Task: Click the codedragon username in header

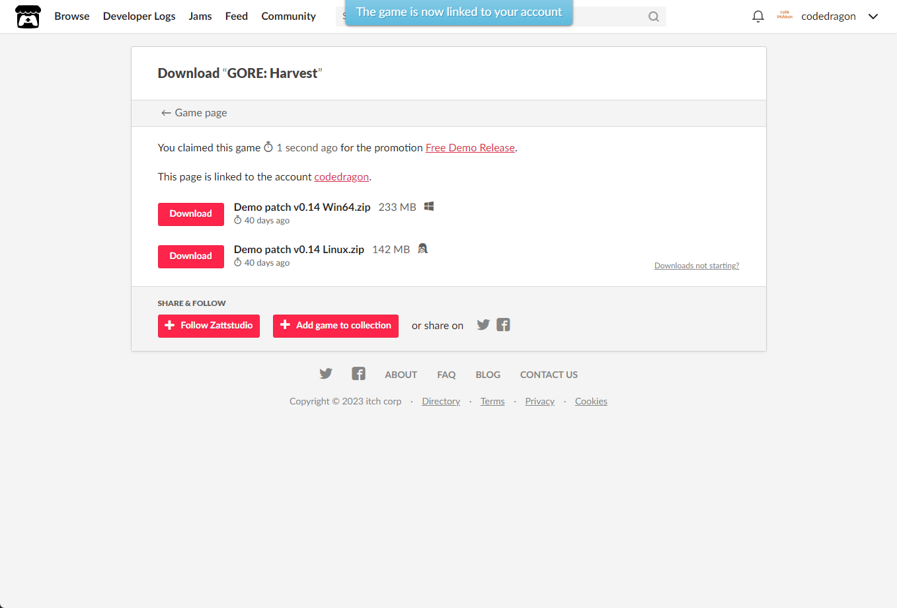Action: (828, 17)
